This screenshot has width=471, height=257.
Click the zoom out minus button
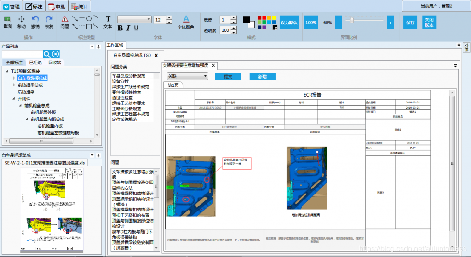339,23
